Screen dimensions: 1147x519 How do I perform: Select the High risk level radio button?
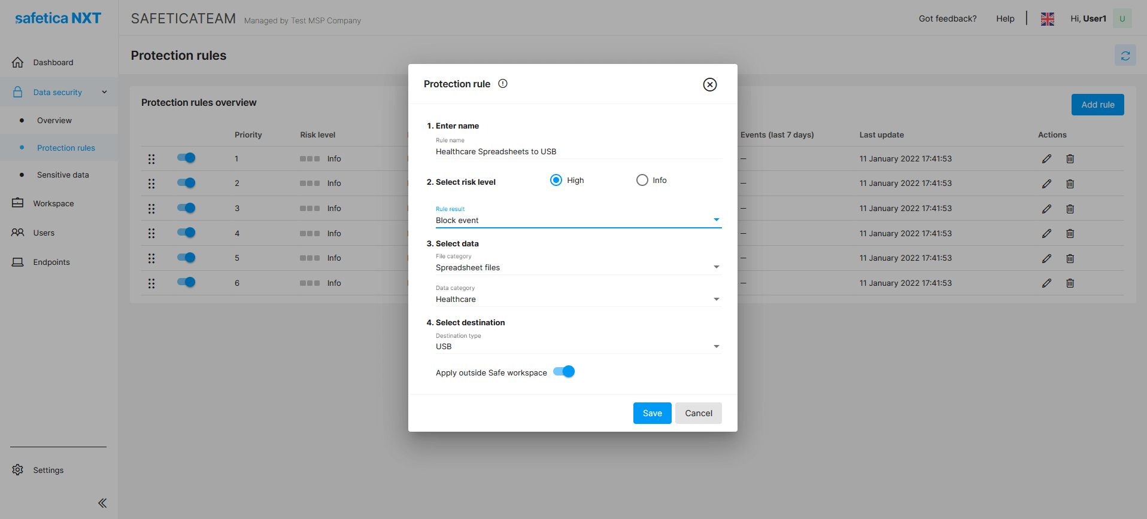(x=556, y=180)
